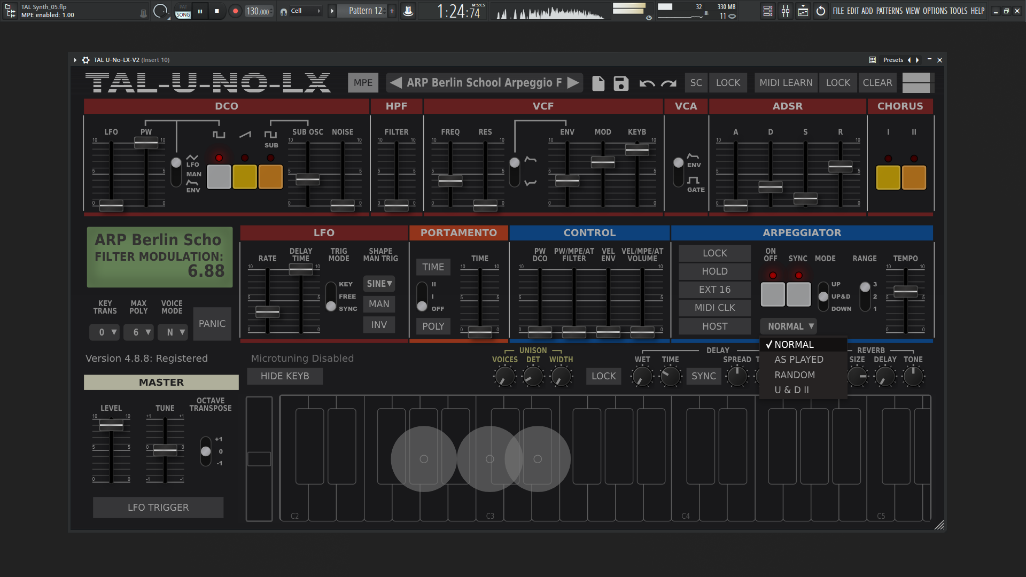Open the FL Studio mixer icon
The width and height of the screenshot is (1026, 577).
786,11
